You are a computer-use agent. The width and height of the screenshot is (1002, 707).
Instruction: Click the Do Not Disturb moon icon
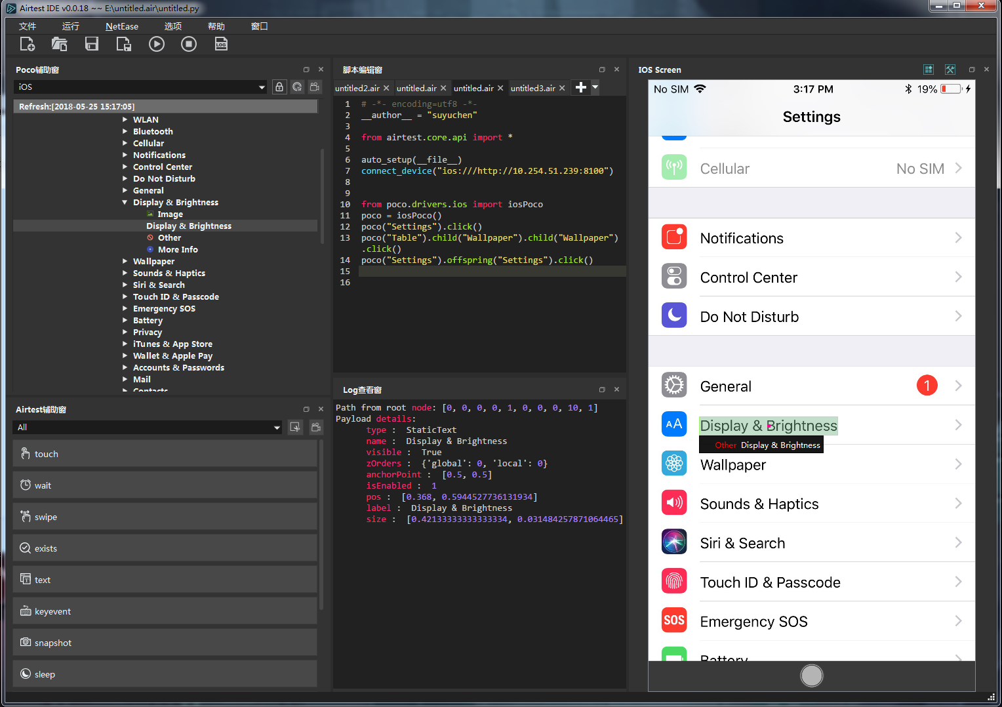(x=674, y=315)
